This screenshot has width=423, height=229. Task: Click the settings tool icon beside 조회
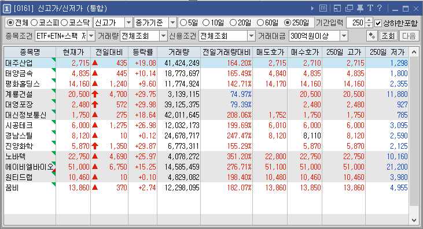[x=371, y=36]
